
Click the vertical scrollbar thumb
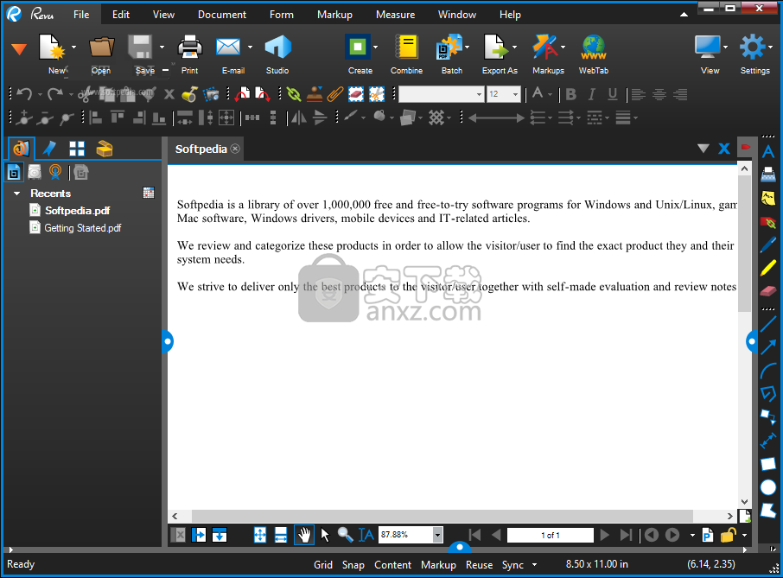point(744,244)
